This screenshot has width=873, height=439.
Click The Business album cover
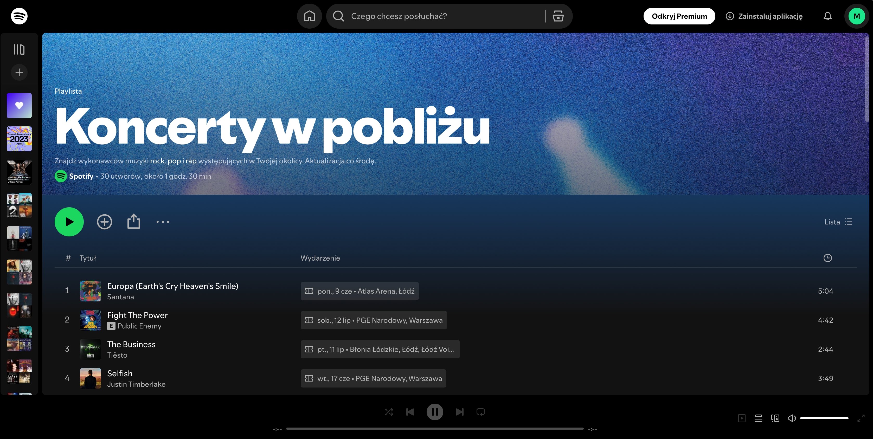click(90, 349)
